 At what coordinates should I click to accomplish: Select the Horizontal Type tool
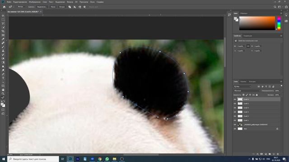point(3,78)
